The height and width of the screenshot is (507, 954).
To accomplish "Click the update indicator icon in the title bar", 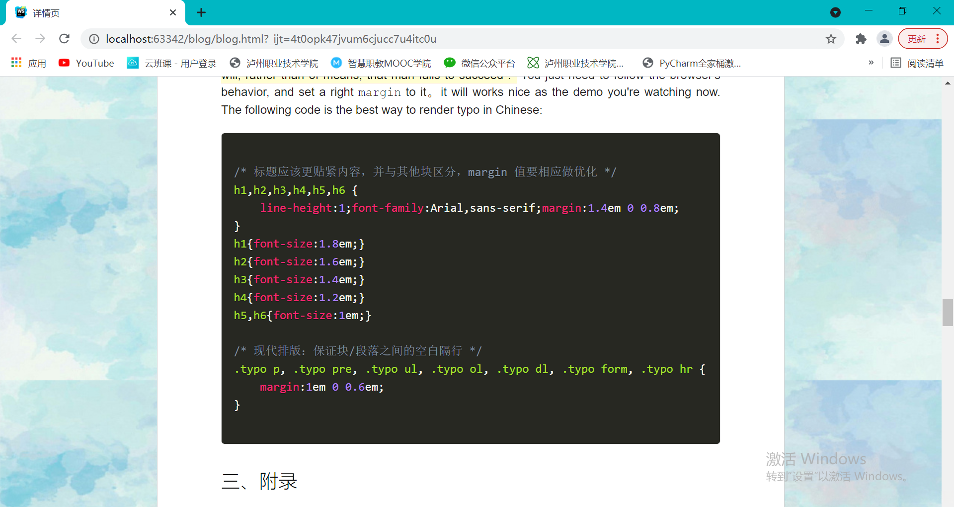I will tap(835, 11).
